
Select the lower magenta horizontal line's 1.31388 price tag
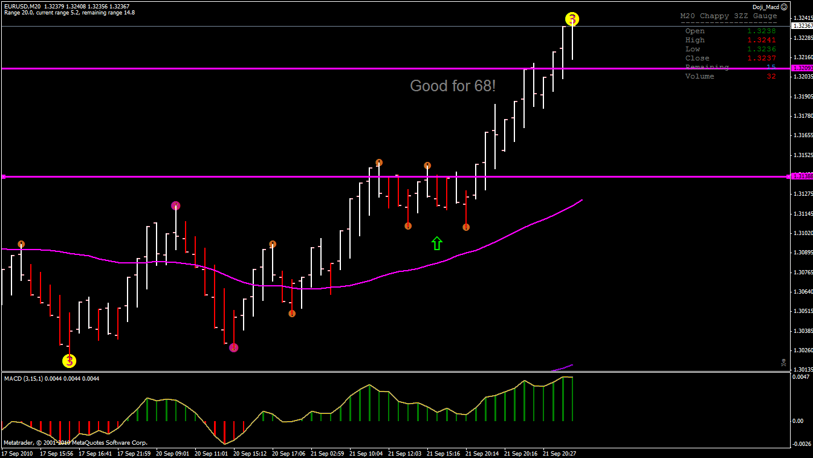801,176
